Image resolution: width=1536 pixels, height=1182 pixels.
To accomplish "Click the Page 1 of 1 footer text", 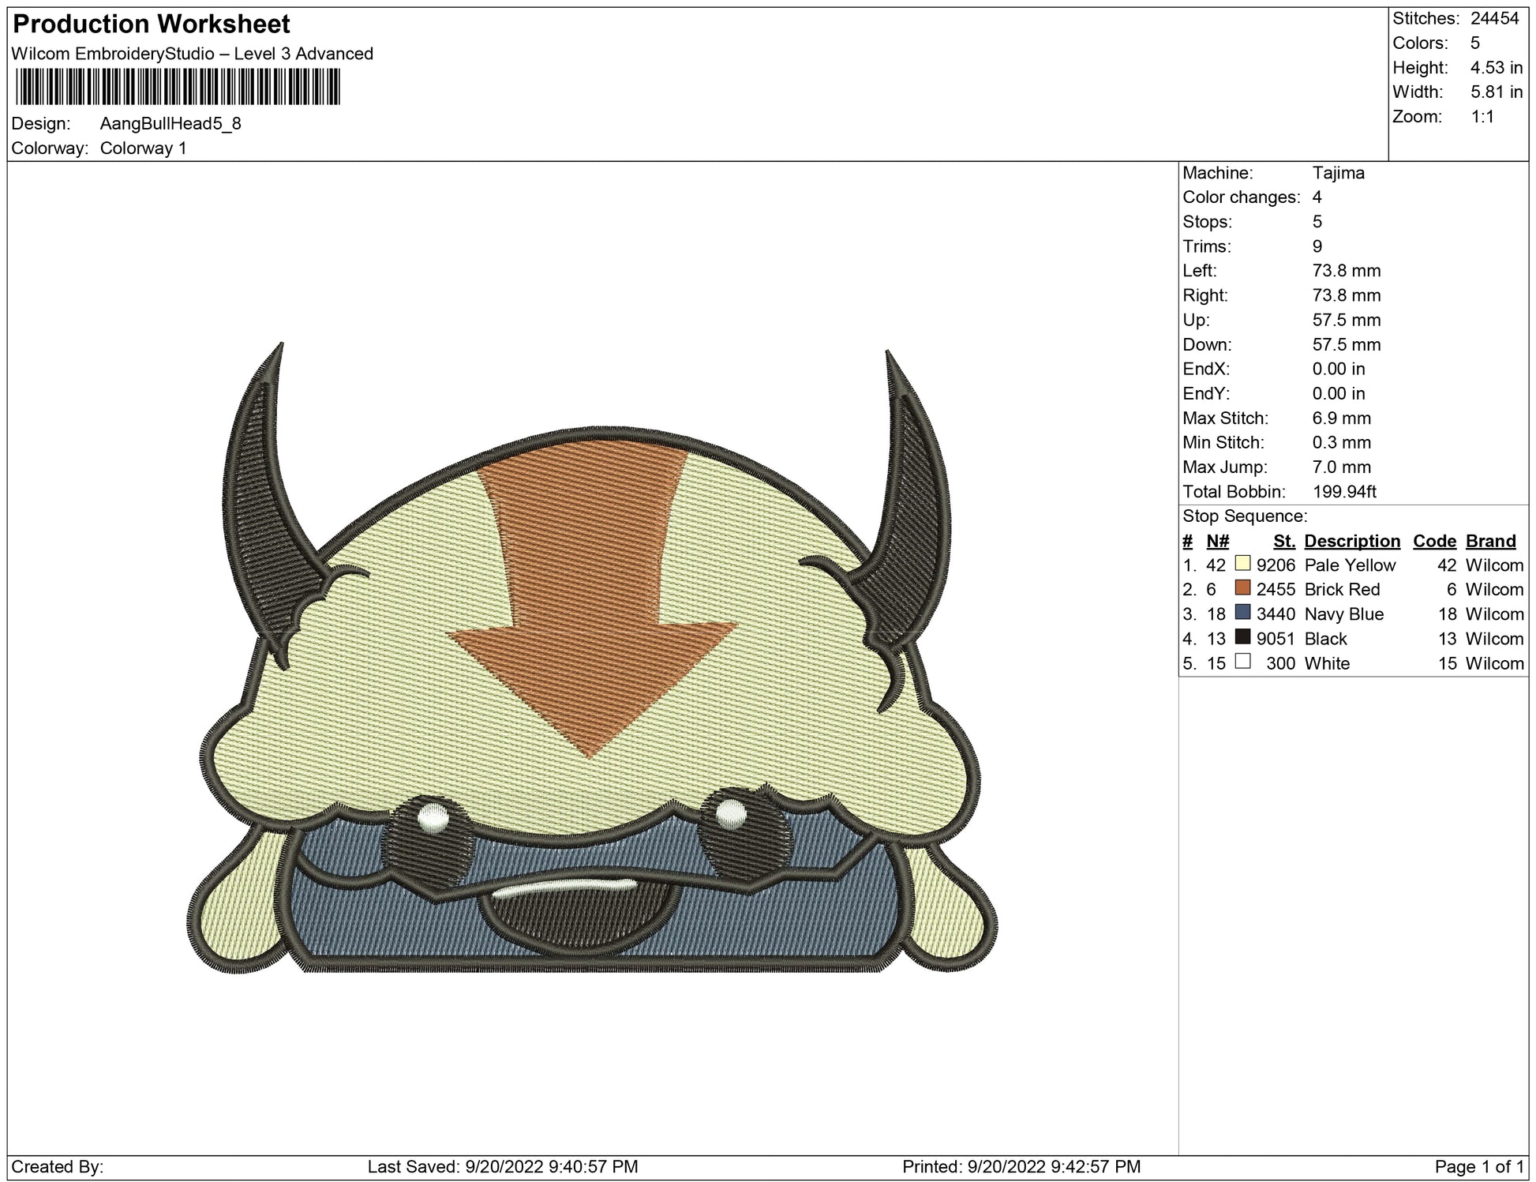I will (1478, 1166).
